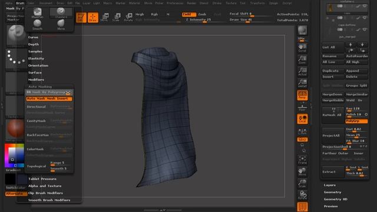This screenshot has width=377, height=212.
Task: Select the Smooth brush thumbnail
Action: point(37,25)
